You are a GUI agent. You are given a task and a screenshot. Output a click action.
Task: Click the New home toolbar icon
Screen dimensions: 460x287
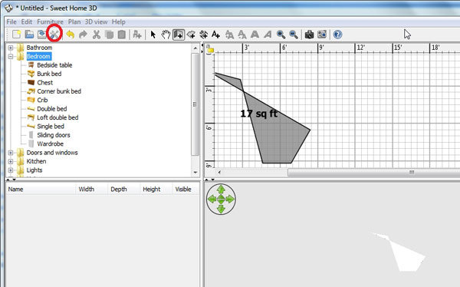[x=16, y=35]
